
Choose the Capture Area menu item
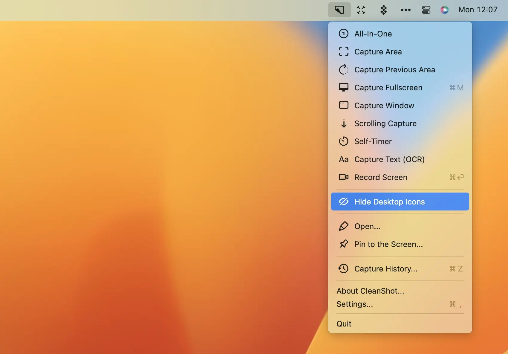point(400,52)
